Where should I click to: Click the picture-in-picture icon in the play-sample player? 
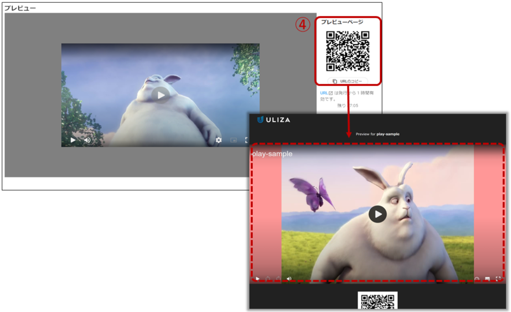pyautogui.click(x=487, y=279)
